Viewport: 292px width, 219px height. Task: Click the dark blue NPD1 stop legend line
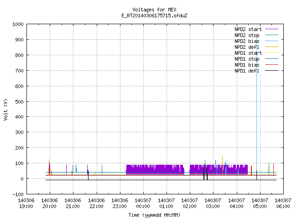coord(271,59)
